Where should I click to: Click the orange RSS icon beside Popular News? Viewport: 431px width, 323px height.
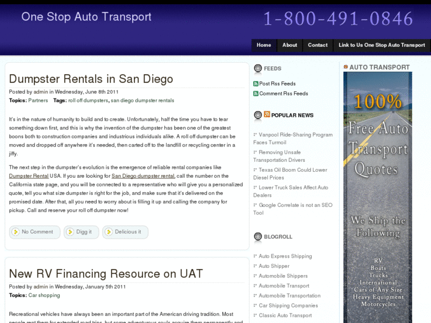point(267,114)
